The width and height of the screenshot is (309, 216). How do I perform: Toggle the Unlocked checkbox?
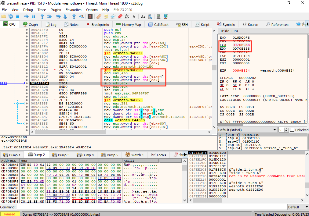[x=292, y=130]
